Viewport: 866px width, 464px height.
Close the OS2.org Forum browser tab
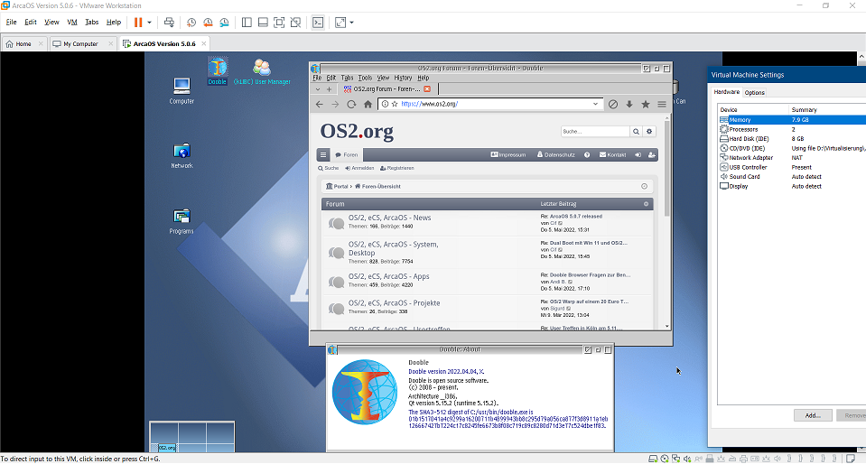click(x=427, y=89)
